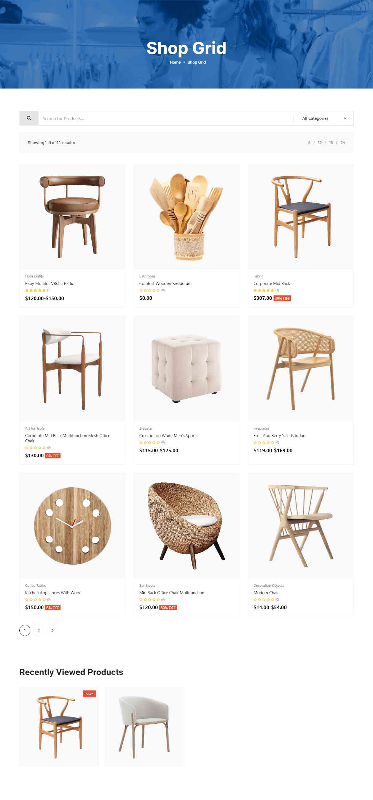Viewport: 373px width, 800px height.
Task: Show 24 products per page
Action: [343, 142]
